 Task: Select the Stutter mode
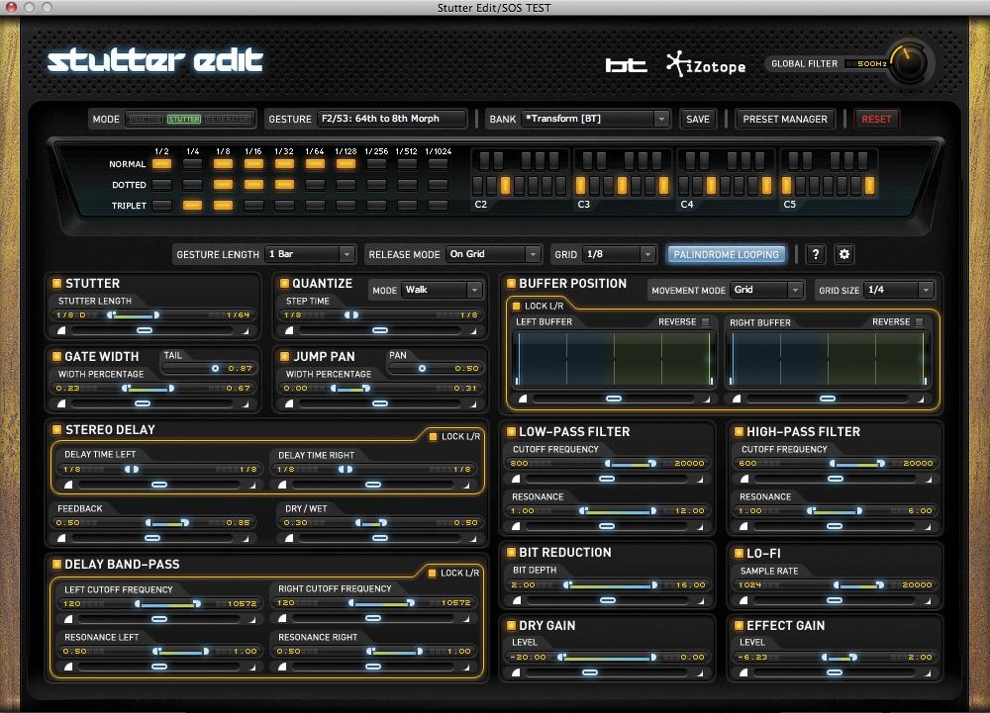pos(184,119)
